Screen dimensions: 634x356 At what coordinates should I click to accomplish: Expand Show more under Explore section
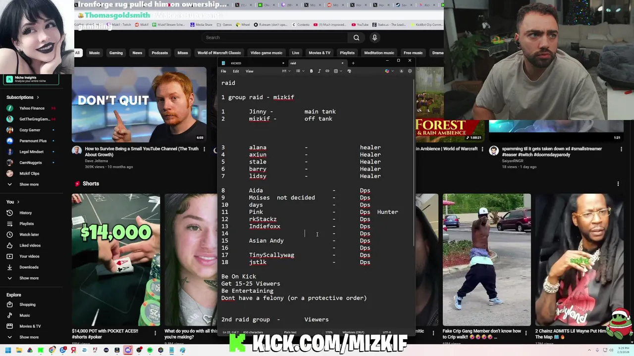point(29,337)
